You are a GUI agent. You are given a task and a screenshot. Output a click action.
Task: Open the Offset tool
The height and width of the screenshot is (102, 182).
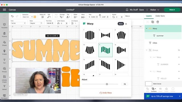[x=75, y=17]
